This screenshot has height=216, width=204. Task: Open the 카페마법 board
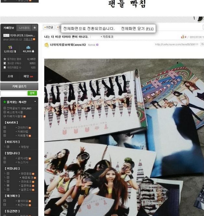pyautogui.click(x=23, y=132)
